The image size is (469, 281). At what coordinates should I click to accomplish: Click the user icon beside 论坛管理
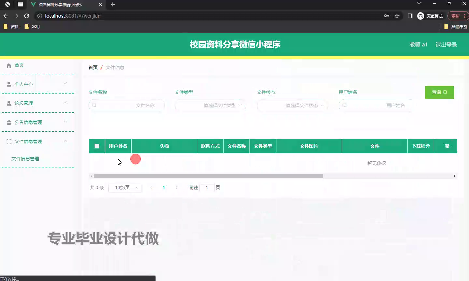click(9, 103)
